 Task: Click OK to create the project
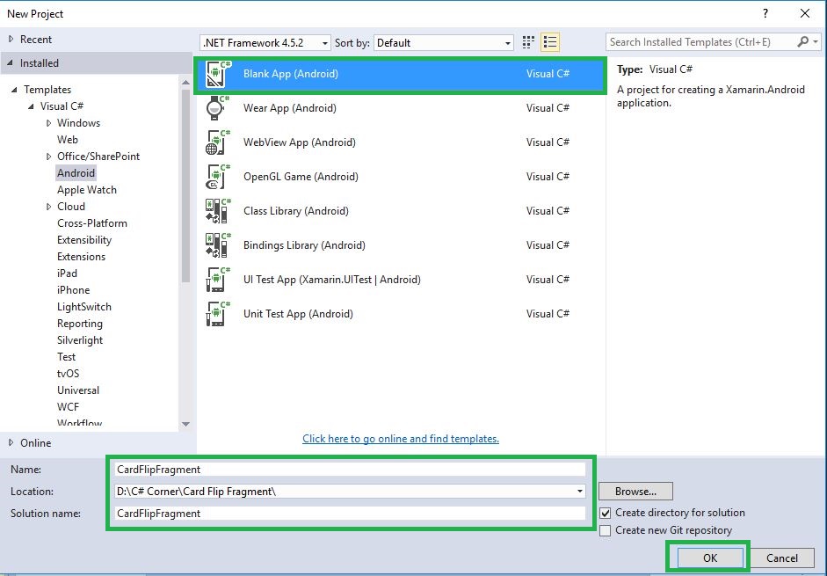[x=710, y=558]
